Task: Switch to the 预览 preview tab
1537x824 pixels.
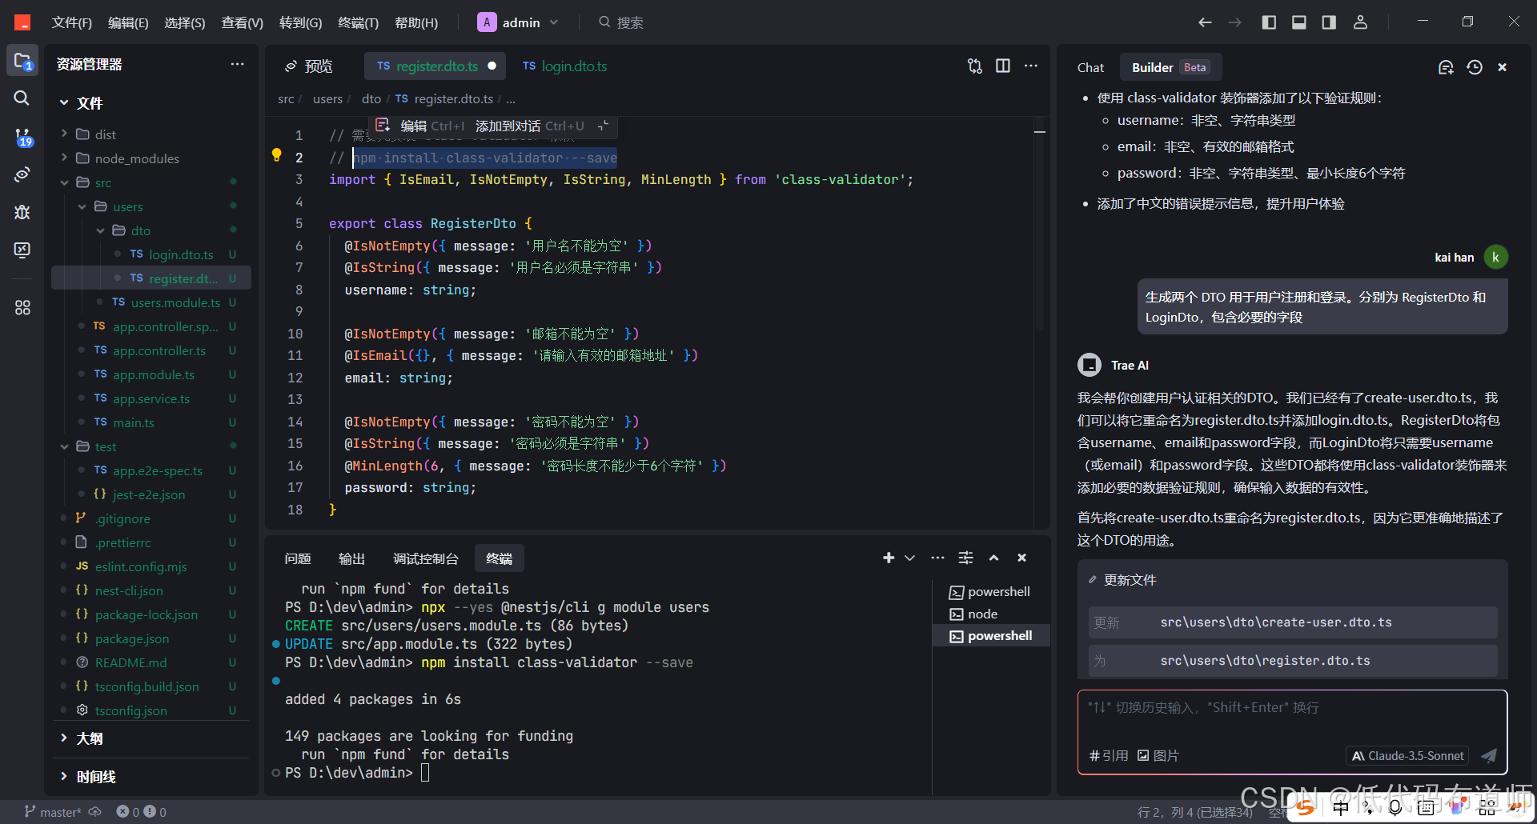Action: 309,66
